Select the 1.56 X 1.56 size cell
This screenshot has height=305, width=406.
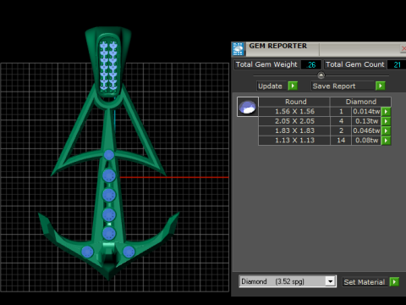294,112
